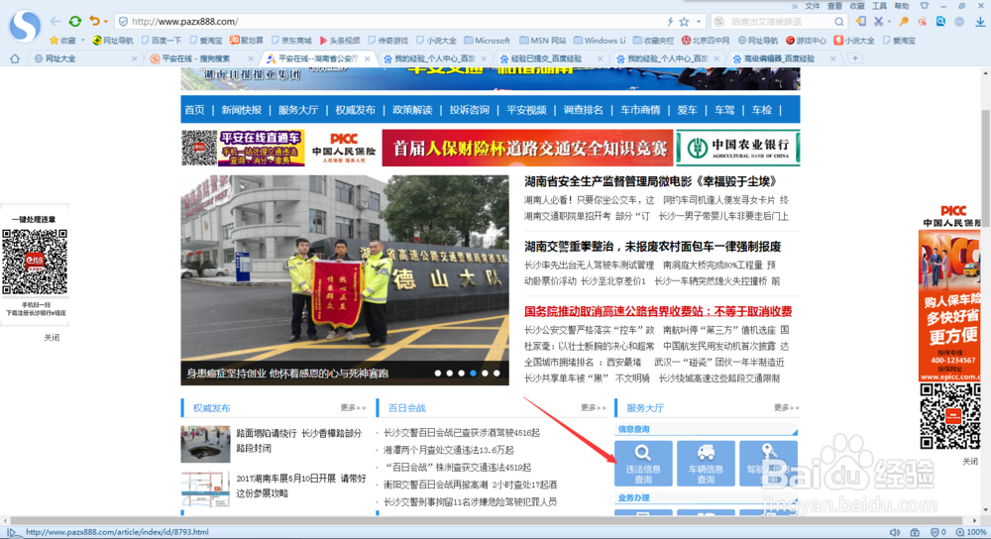Click the magnifier in the search box

838,22
